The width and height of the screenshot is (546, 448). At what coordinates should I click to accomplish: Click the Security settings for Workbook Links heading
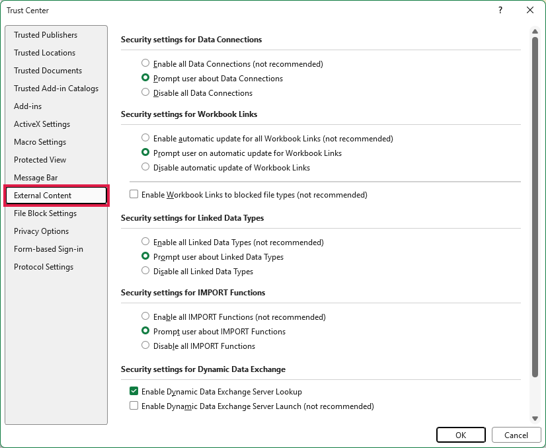[x=189, y=114]
